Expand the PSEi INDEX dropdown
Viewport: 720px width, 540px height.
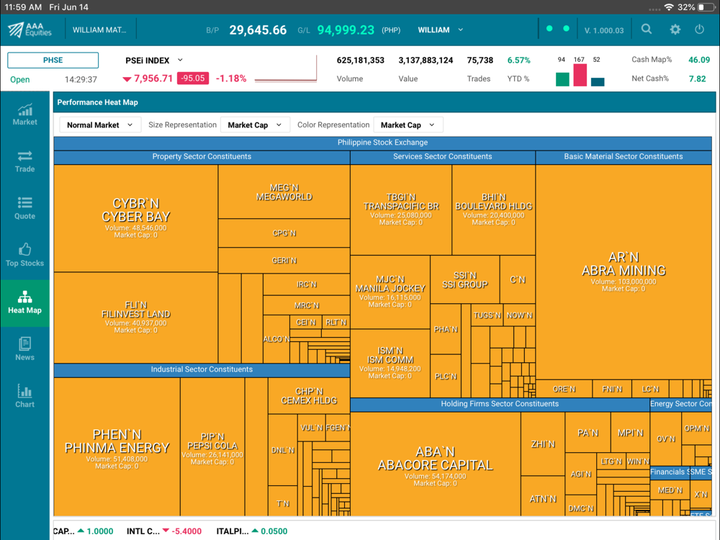pyautogui.click(x=154, y=60)
